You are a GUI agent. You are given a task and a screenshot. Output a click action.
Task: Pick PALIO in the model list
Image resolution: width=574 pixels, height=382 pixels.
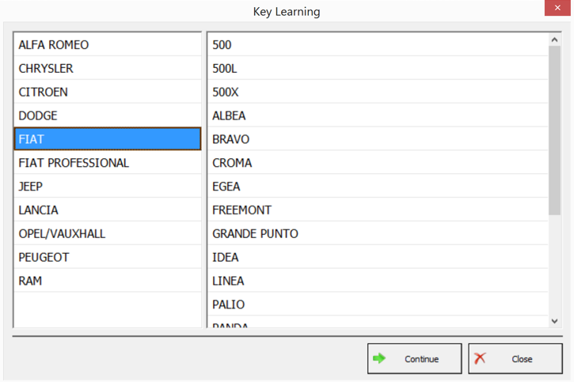378,304
